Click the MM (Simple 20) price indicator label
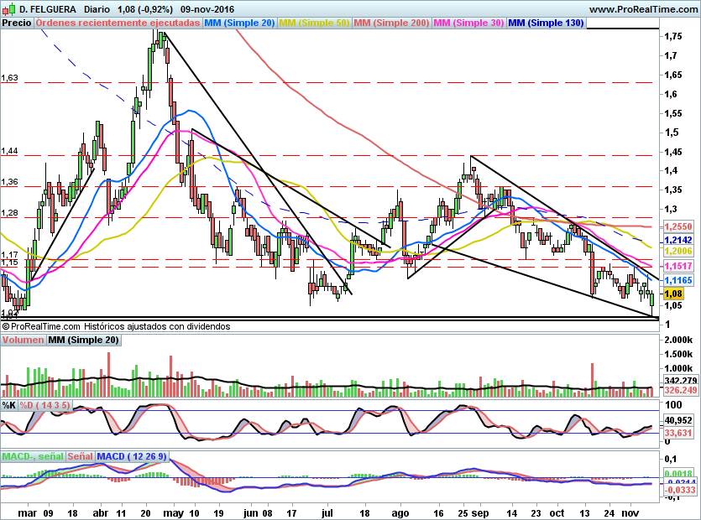This screenshot has width=701, height=520. (x=239, y=23)
